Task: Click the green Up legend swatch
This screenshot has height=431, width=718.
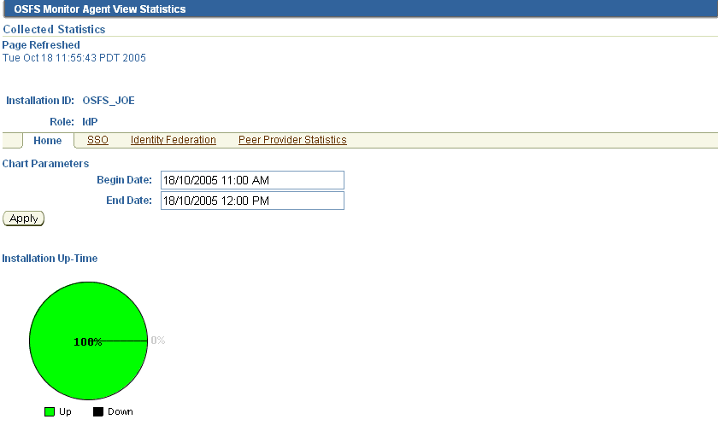Action: tap(50, 412)
